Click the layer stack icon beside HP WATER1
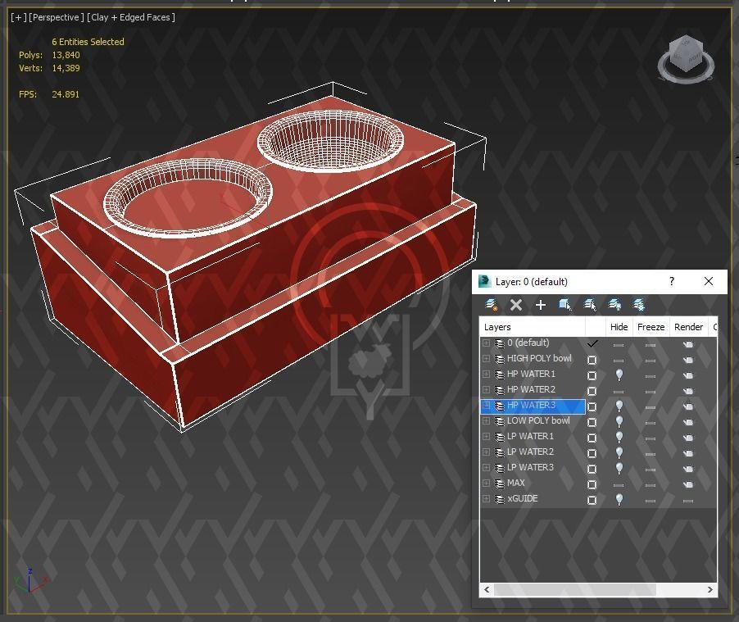Viewport: 739px width, 622px height. pyautogui.click(x=499, y=375)
